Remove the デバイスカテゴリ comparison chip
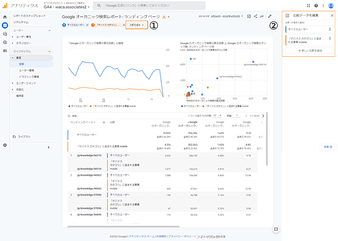338x241 pixels. (x=124, y=25)
